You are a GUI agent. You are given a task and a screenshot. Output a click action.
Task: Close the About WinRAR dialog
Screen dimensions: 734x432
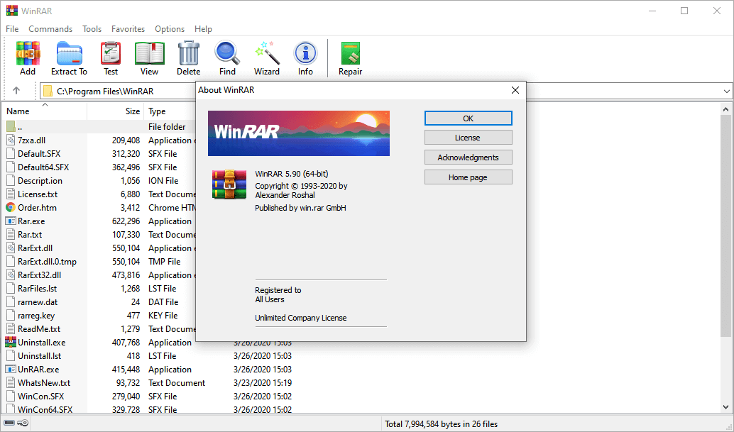pos(515,90)
